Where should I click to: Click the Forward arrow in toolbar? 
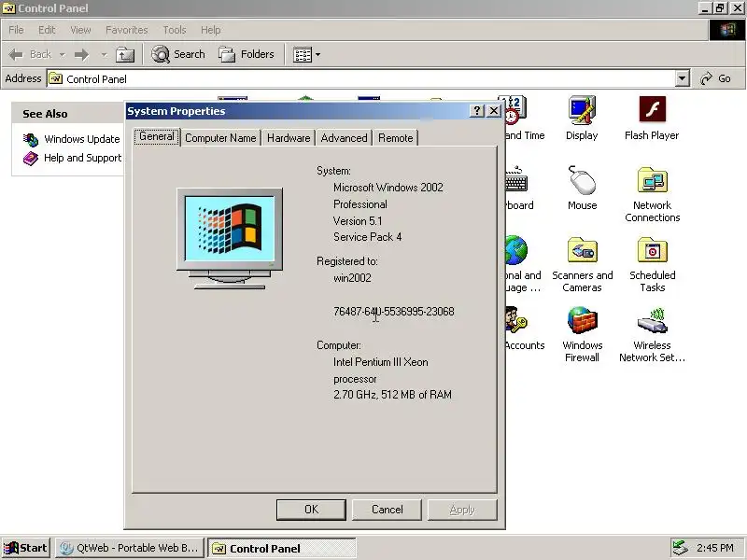81,55
